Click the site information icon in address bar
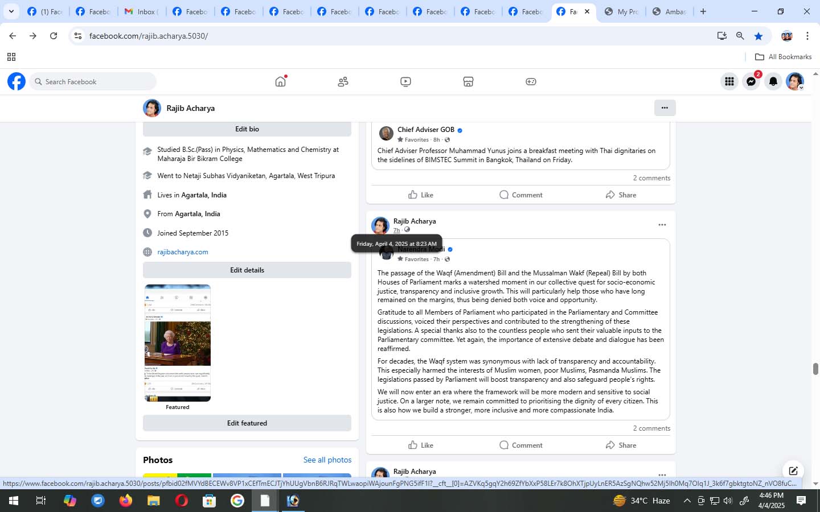 coord(78,36)
